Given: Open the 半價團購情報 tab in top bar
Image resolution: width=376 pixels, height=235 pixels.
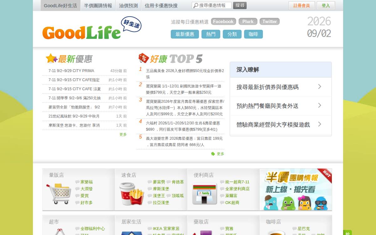Looking at the screenshot, I should pyautogui.click(x=98, y=6).
